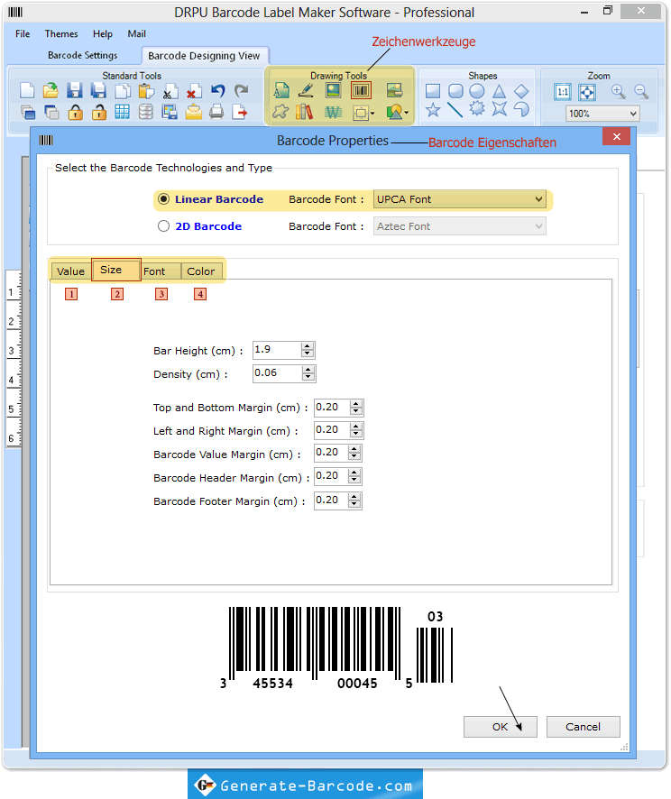Click the grayed Redo arrow icon
671x799 pixels.
[x=242, y=91]
